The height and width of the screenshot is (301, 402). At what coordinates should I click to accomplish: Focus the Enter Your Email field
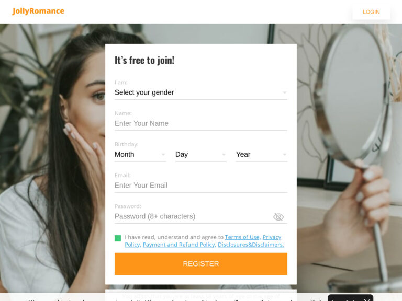pos(201,186)
